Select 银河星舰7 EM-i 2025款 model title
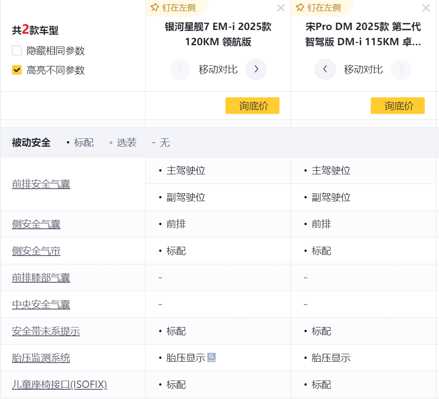The image size is (439, 399). [218, 34]
